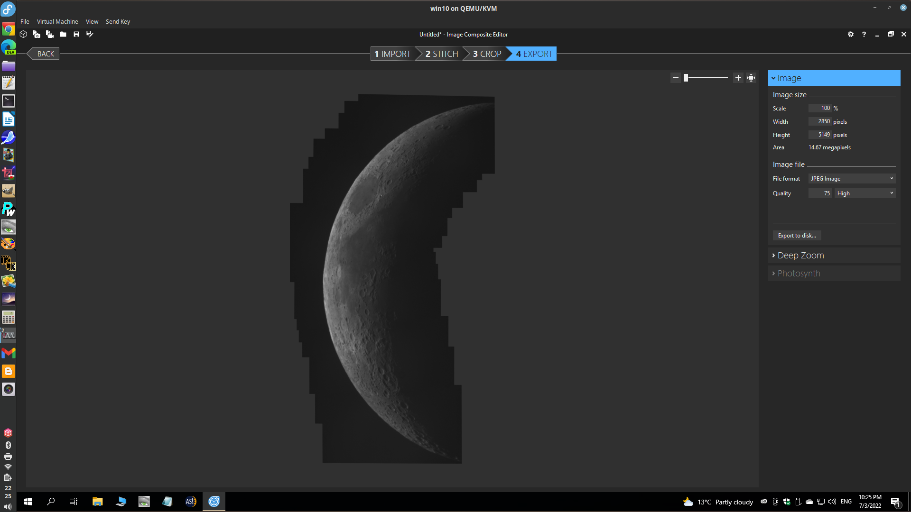This screenshot has height=512, width=911.
Task: Click the Save Project As icon
Action: pyautogui.click(x=90, y=34)
